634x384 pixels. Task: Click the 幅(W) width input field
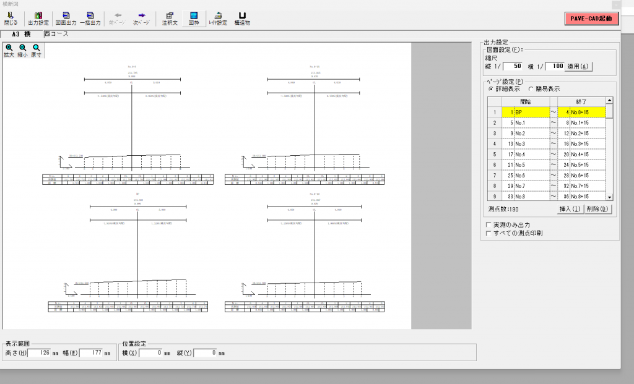[x=91, y=353]
